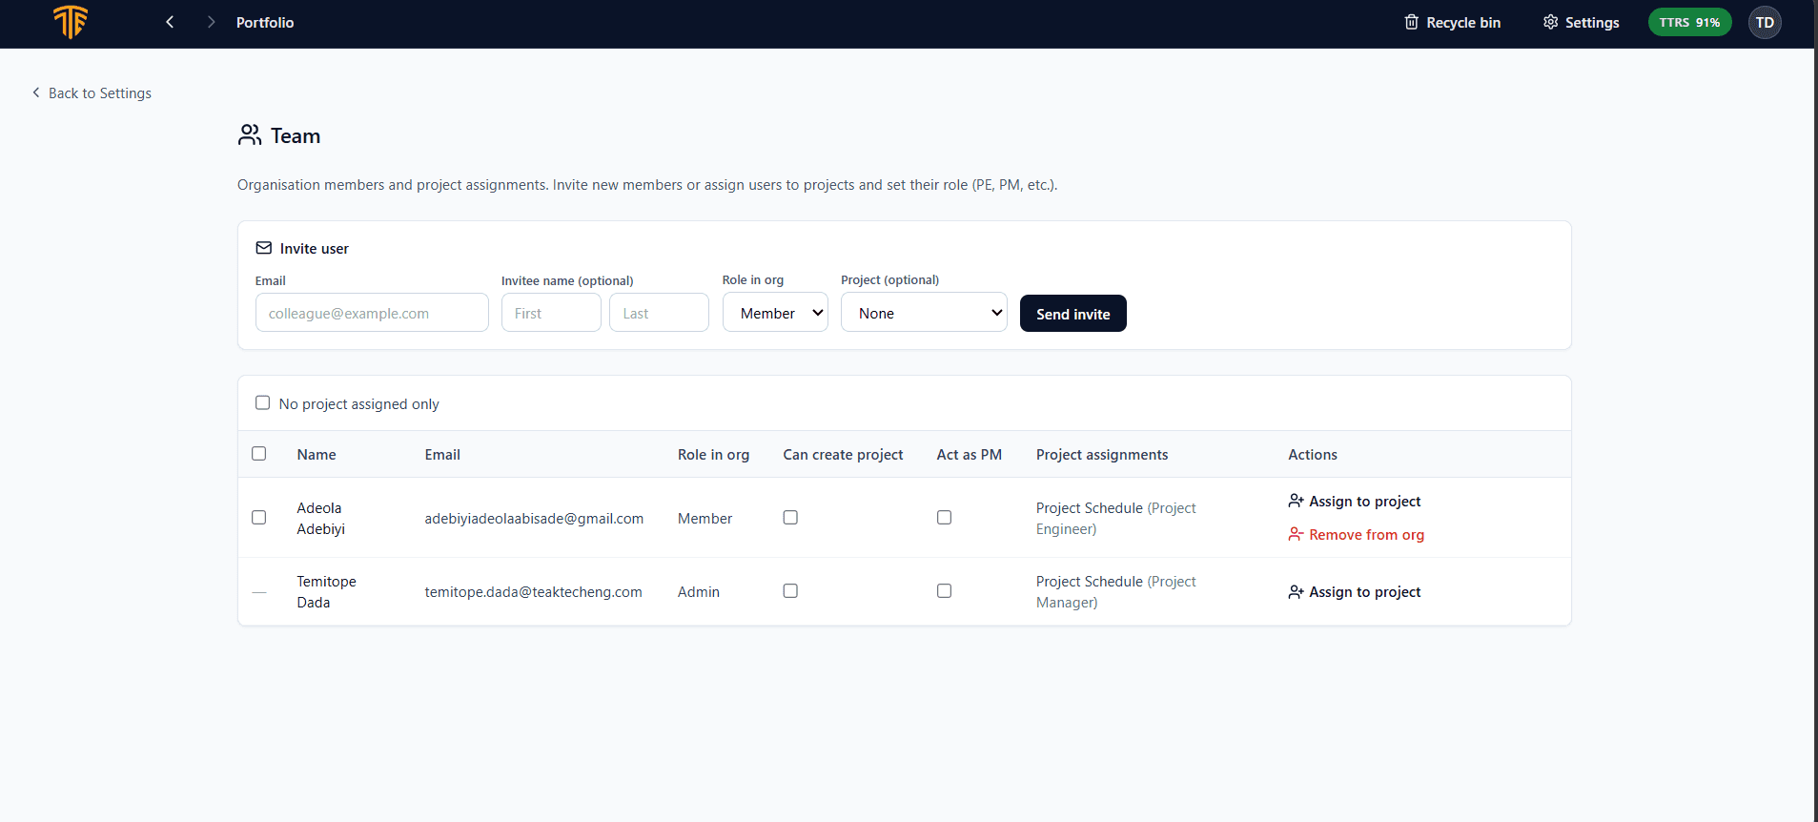Click the orange app logo icon
Image resolution: width=1818 pixels, height=822 pixels.
71,22
